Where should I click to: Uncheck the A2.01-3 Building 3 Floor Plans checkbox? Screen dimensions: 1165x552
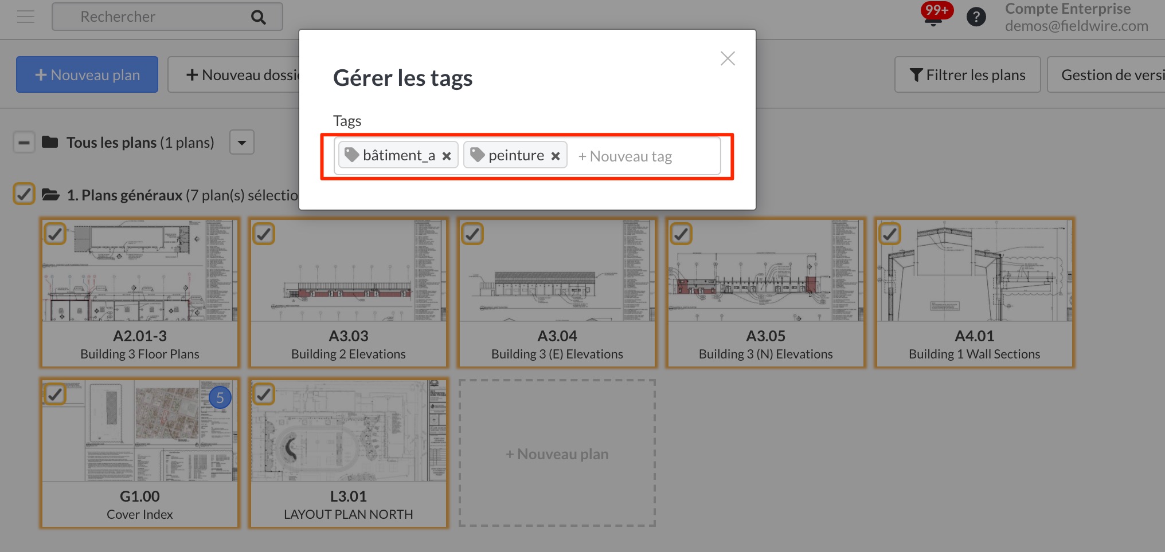click(x=55, y=234)
